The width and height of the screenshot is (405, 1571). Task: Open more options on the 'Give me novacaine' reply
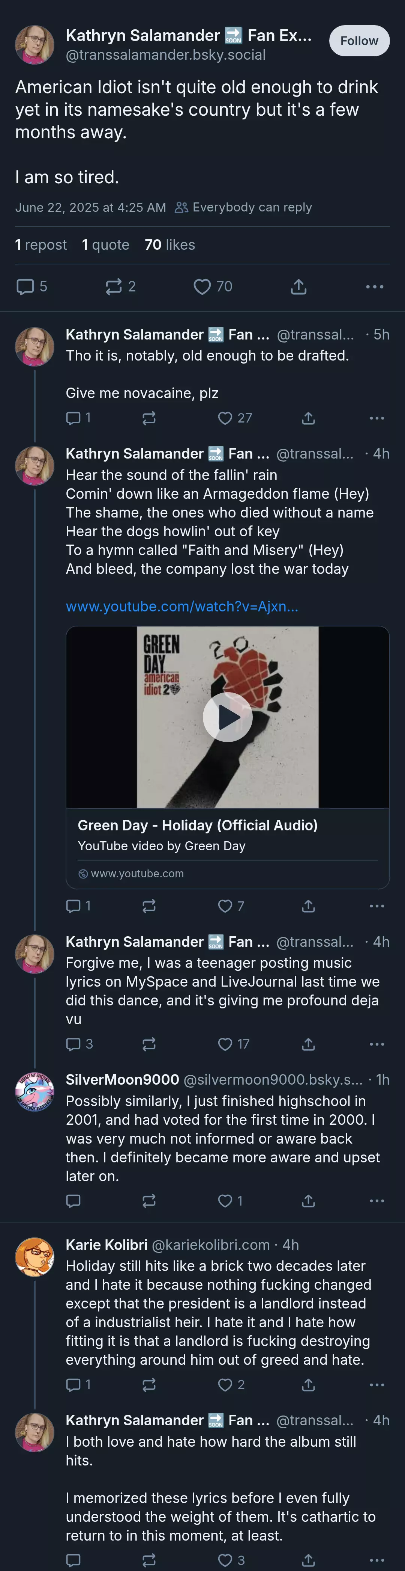[377, 418]
